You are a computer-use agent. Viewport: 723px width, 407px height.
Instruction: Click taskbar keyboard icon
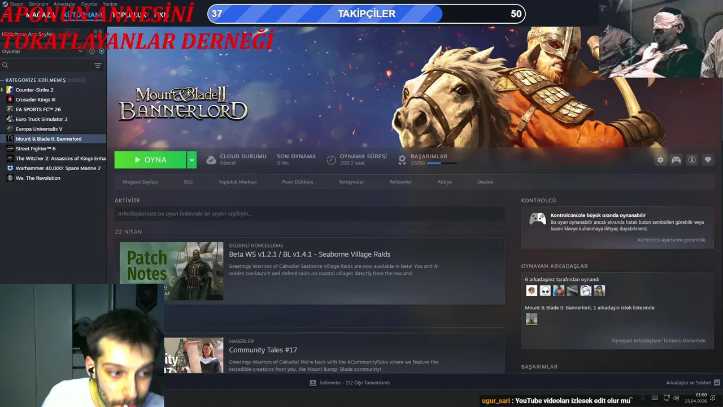coord(655,398)
